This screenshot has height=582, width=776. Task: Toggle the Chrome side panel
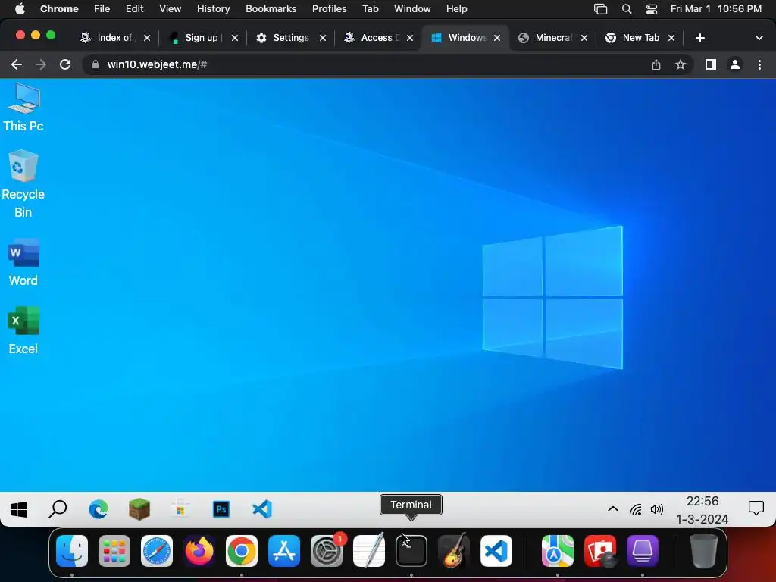click(x=711, y=64)
